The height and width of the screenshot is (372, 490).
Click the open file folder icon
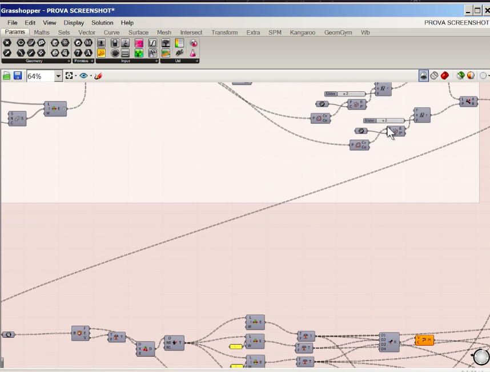[7, 76]
